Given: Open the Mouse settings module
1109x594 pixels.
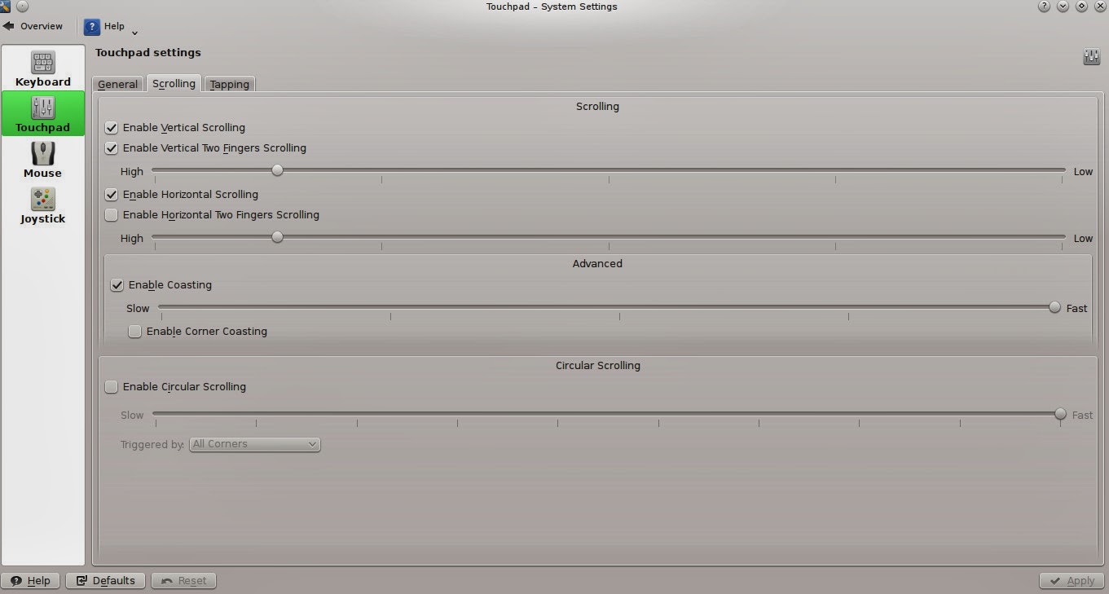Looking at the screenshot, I should click(42, 160).
